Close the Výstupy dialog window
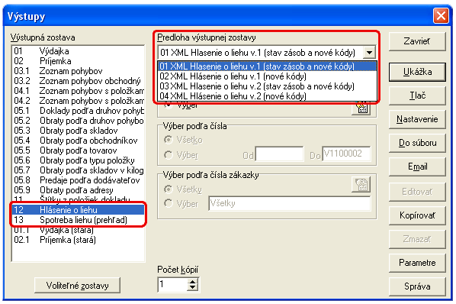 pyautogui.click(x=441, y=16)
